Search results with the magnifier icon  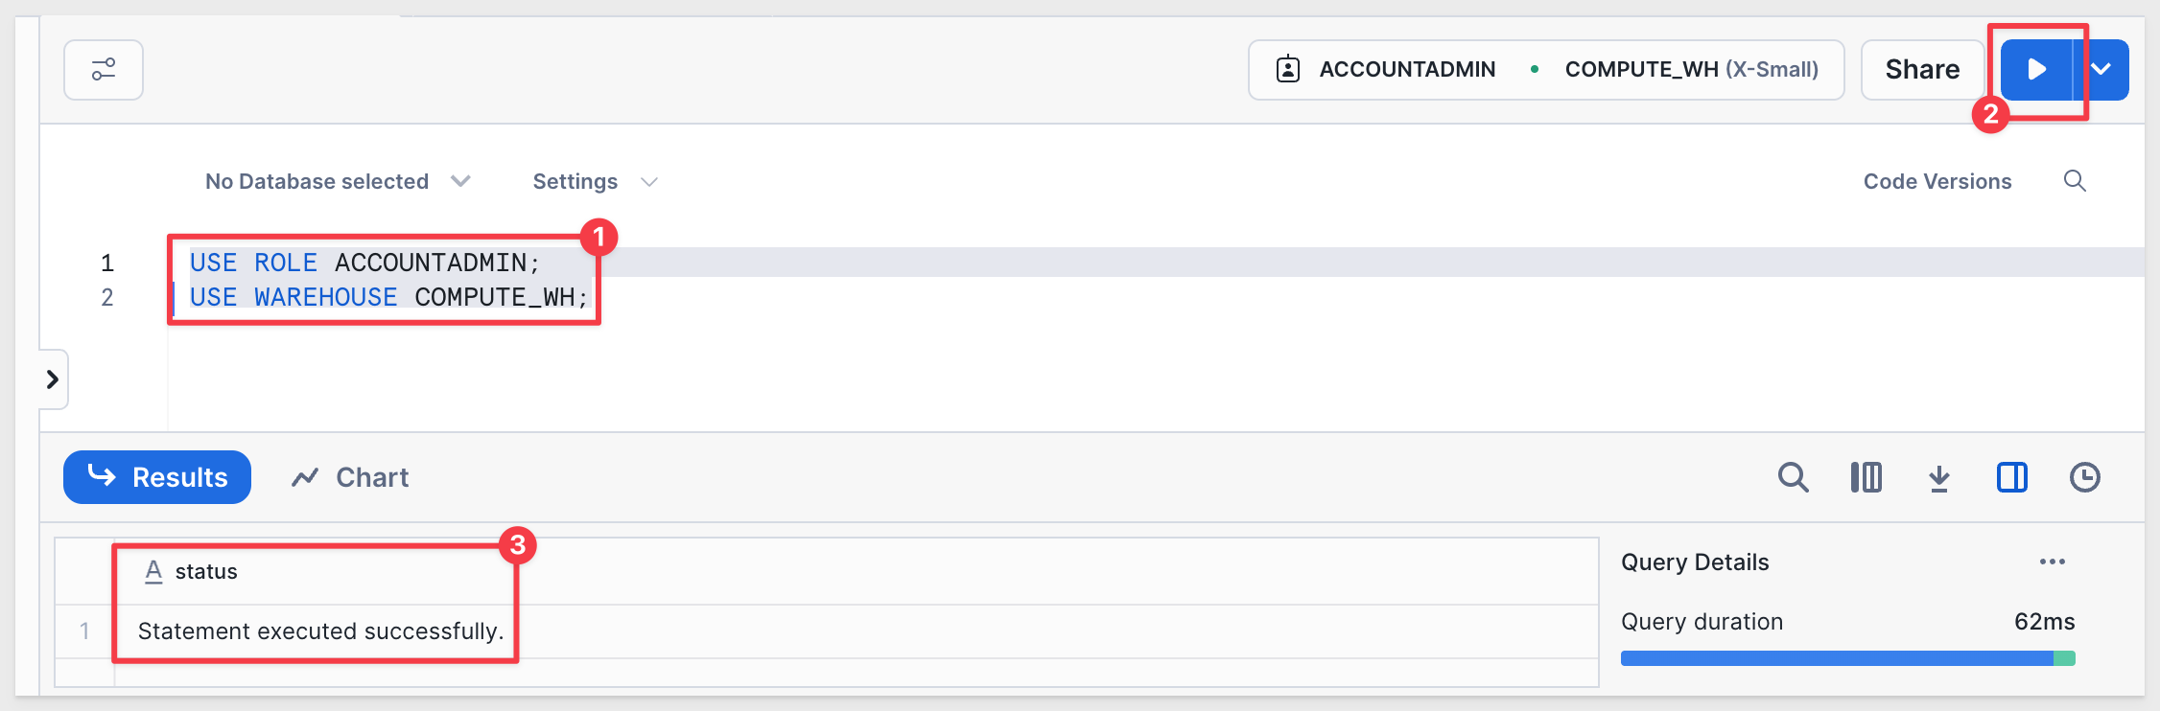tap(1794, 477)
